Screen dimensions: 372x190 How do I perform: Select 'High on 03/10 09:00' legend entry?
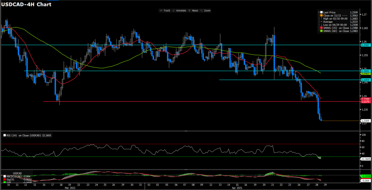(x=335, y=19)
